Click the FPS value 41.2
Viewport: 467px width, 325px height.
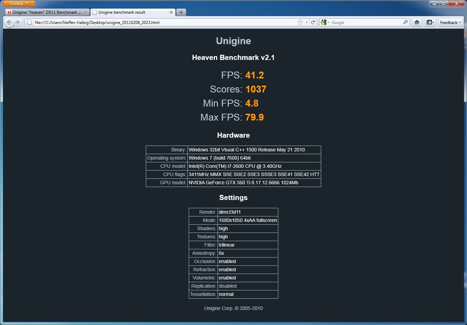pyautogui.click(x=255, y=75)
